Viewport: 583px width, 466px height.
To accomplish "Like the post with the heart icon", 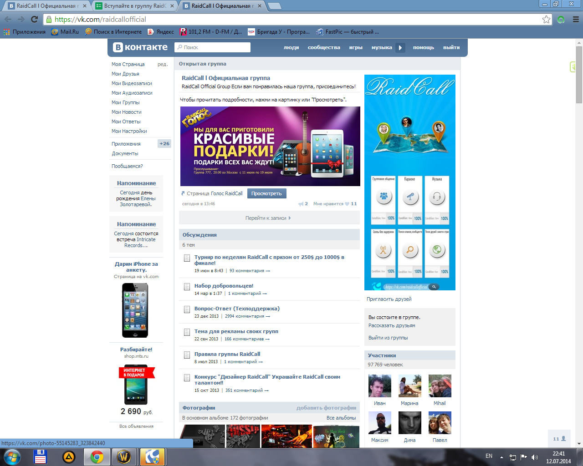I will pyautogui.click(x=347, y=204).
